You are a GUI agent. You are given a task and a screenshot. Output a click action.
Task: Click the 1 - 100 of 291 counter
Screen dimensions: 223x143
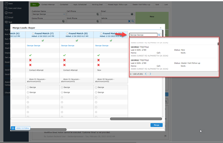[136, 74]
